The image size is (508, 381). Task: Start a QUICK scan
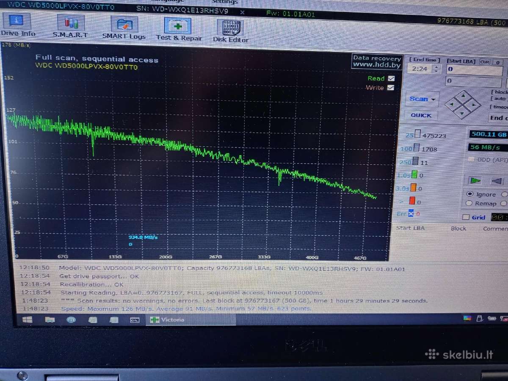pos(421,115)
